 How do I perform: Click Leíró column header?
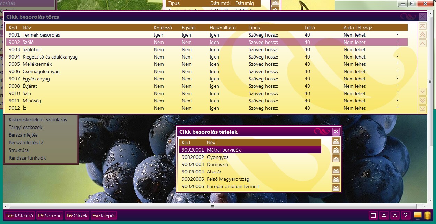point(310,28)
